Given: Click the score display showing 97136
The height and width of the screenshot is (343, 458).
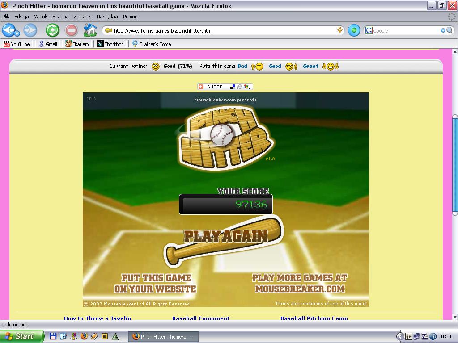Looking at the screenshot, I should (x=226, y=204).
